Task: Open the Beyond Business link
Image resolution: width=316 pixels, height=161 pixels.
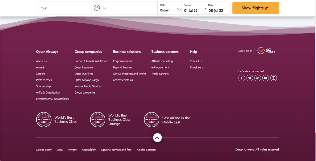Action: [x=123, y=67]
